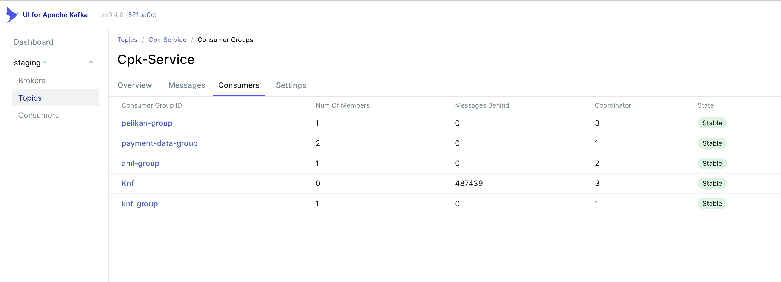Open the Dashboard sidebar item
The height and width of the screenshot is (282, 781).
pos(33,42)
